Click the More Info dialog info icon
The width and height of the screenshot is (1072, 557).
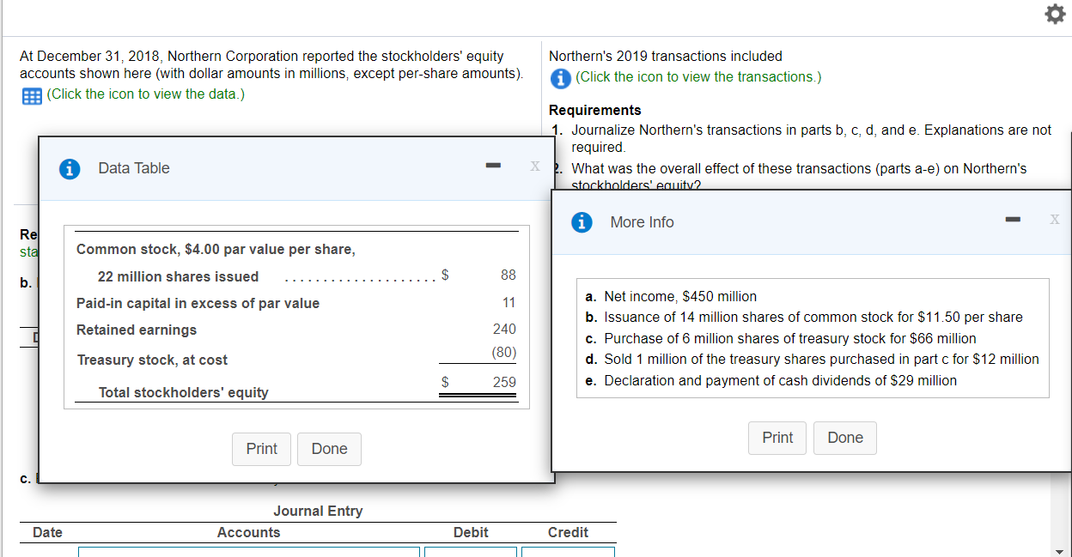pos(582,222)
